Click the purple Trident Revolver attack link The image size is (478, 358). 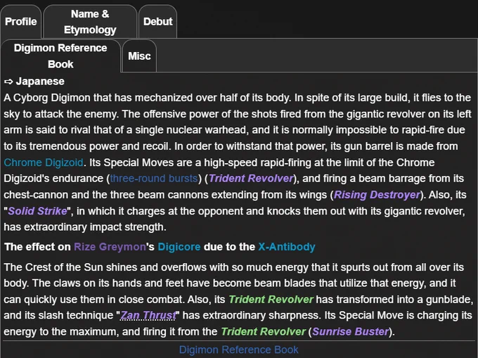pos(251,179)
